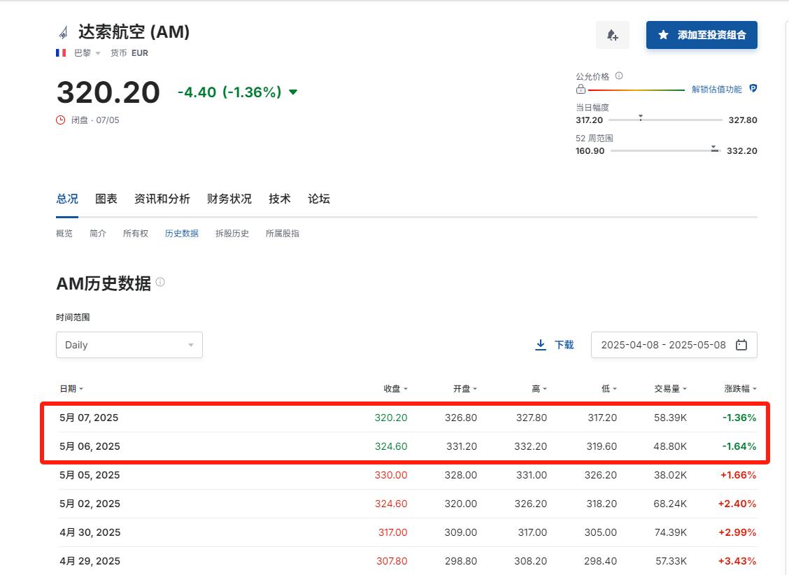The image size is (789, 575).
Task: Click the 5月 06, 2025 row date
Action: (x=90, y=446)
